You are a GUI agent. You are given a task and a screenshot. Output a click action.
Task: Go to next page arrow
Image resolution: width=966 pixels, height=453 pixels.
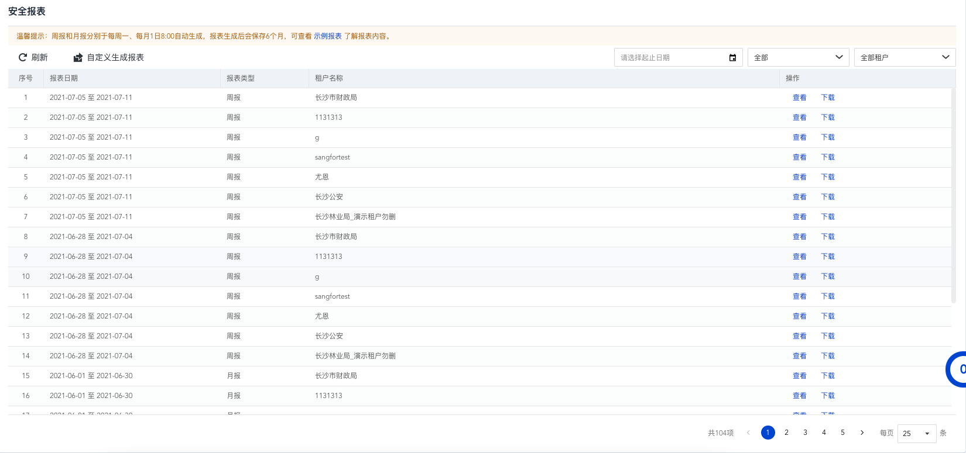pos(862,433)
